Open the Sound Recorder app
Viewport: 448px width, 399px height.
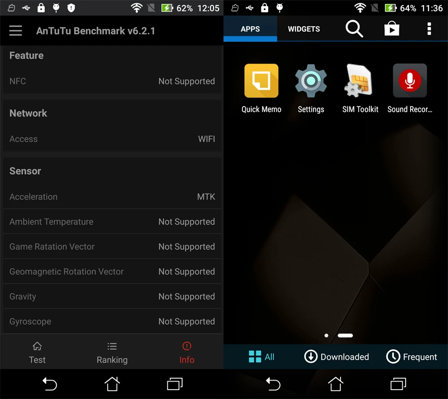pyautogui.click(x=410, y=89)
